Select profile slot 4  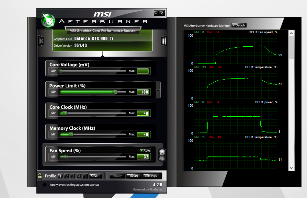click(x=79, y=176)
